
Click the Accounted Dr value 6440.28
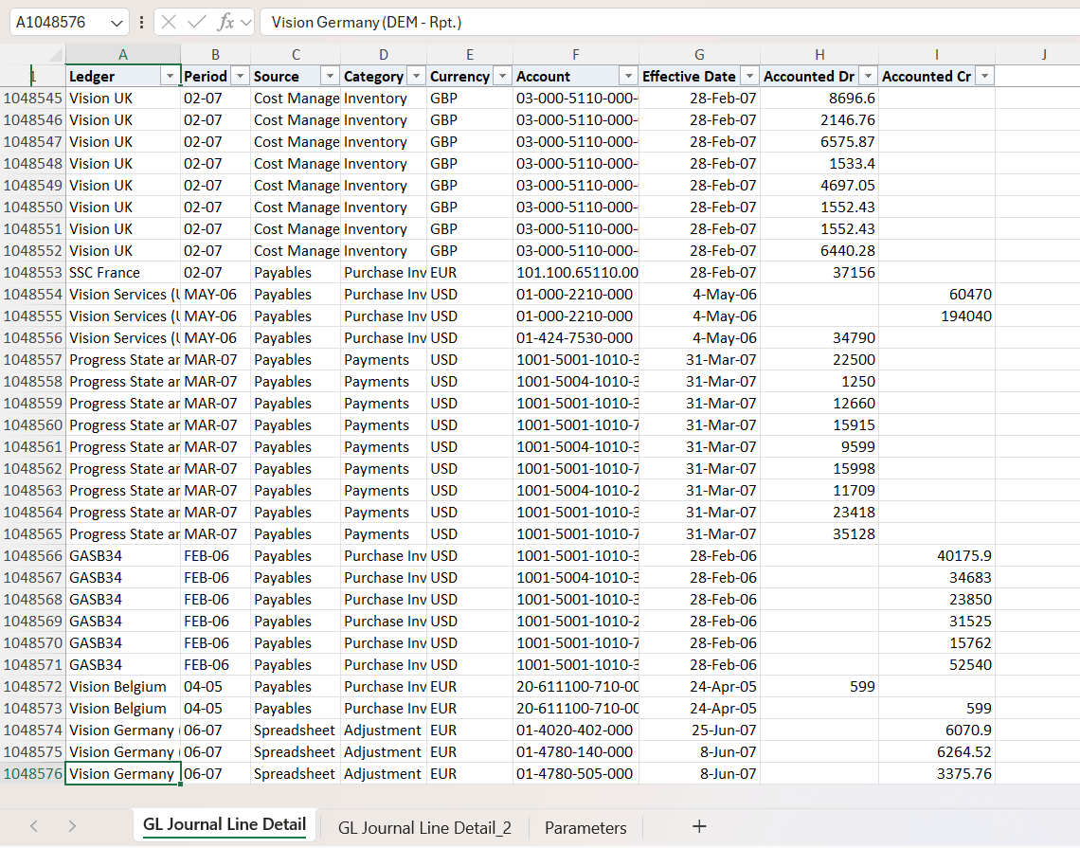[819, 251]
